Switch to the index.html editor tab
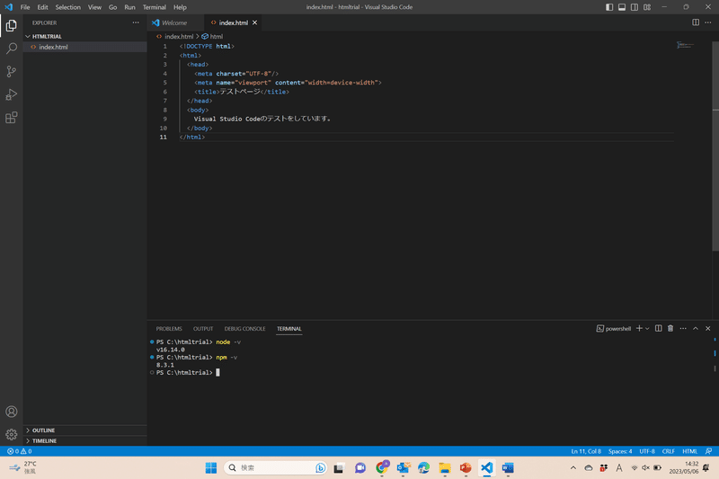The width and height of the screenshot is (719, 479). point(233,22)
